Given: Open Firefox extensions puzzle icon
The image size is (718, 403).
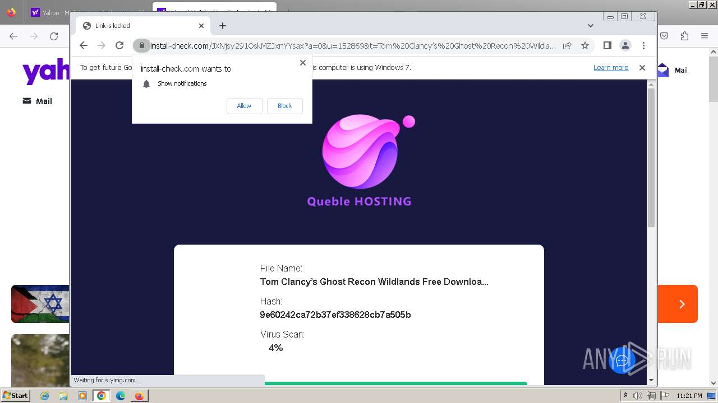Looking at the screenshot, I should (x=684, y=36).
